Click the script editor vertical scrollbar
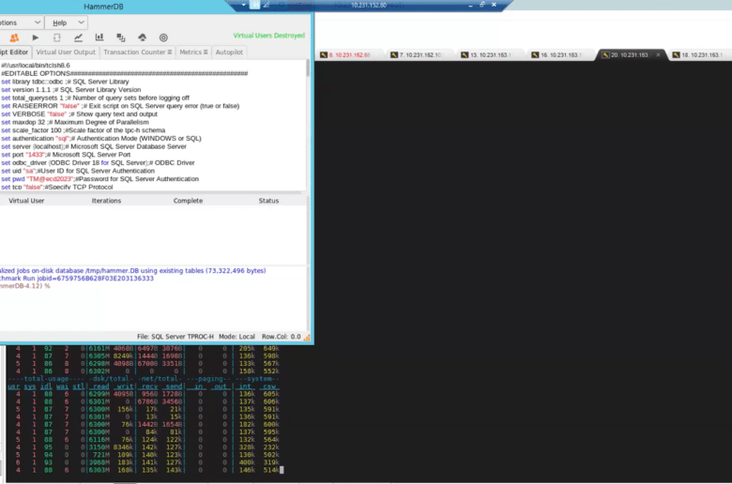This screenshot has height=484, width=732. click(x=308, y=124)
